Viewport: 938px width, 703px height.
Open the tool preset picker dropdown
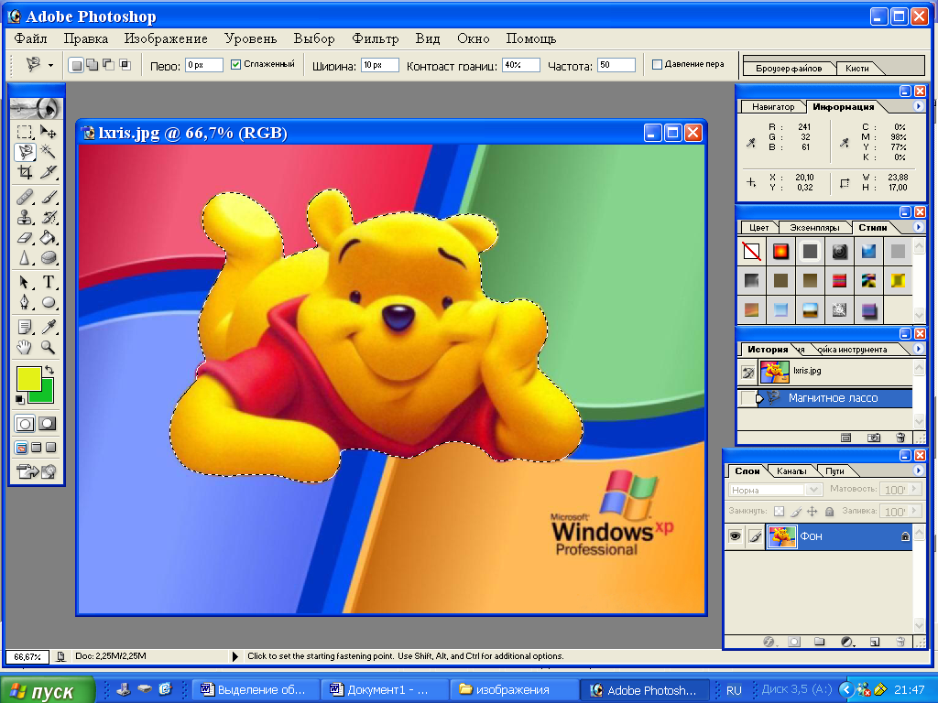[51, 65]
